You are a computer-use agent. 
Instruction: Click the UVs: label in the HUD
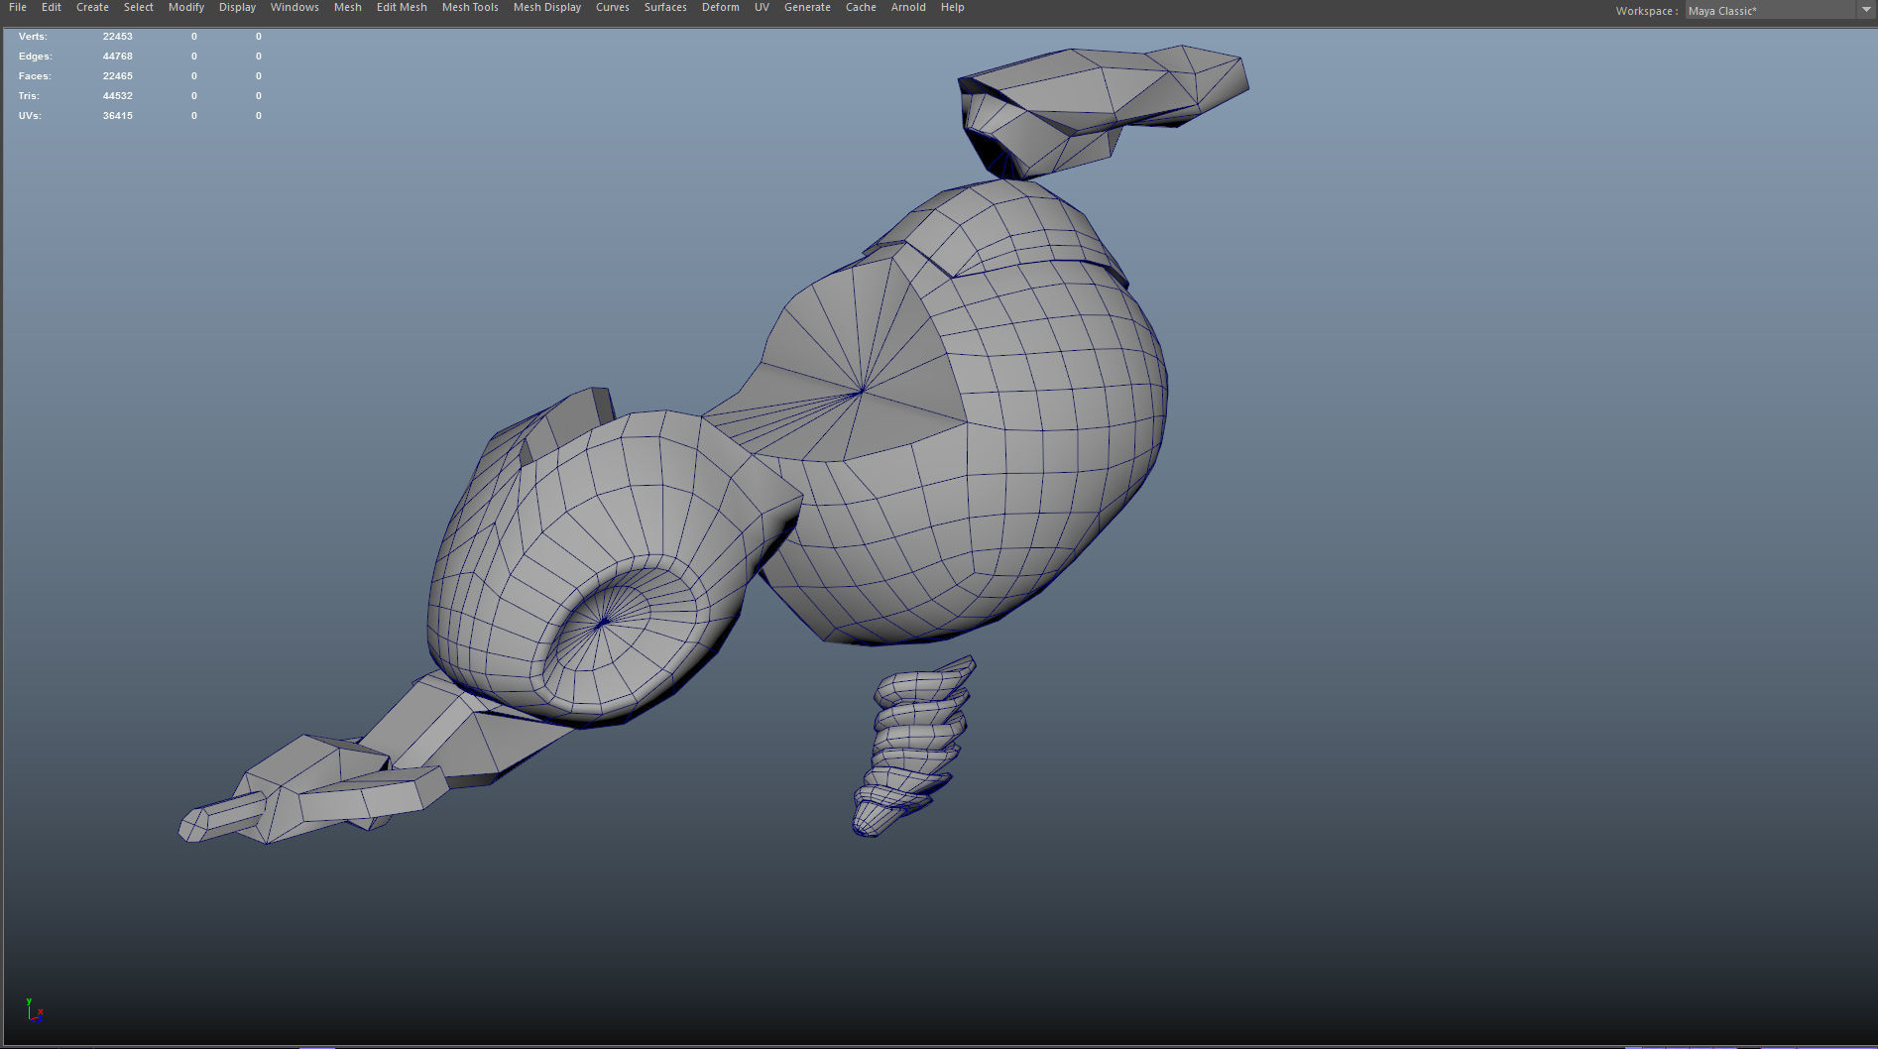tap(30, 116)
